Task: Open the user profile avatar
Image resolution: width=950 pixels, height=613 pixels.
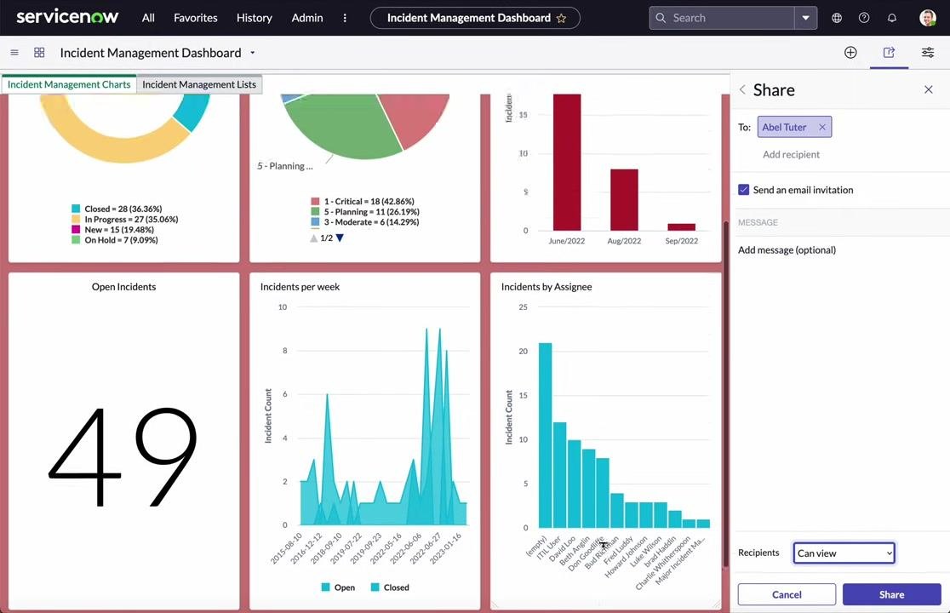Action: [928, 18]
